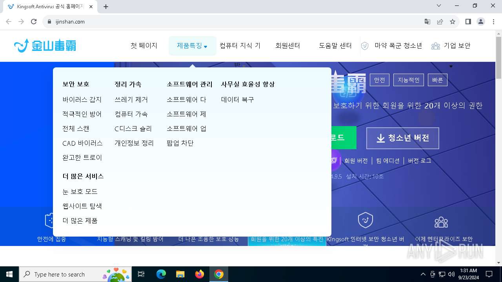Screen dimensions: 502x282
Task: Select 바이러스 감지 menu entry
Action: [x=82, y=99]
